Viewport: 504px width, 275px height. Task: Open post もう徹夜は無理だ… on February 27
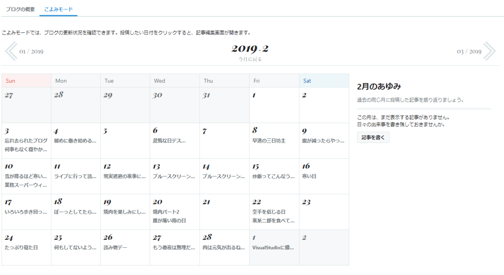click(174, 248)
